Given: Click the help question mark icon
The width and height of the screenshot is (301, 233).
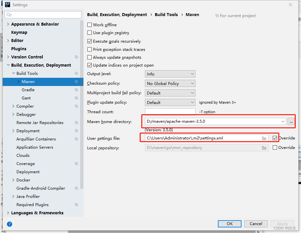Looking at the screenshot, I should pos(10,224).
